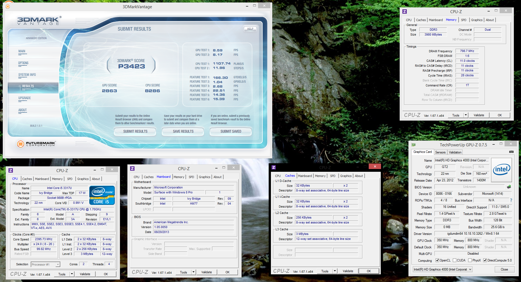The image size is (521, 282).
Task: Click the L3 Cache size 3 MBytes field
Action: pyautogui.click(x=314, y=234)
